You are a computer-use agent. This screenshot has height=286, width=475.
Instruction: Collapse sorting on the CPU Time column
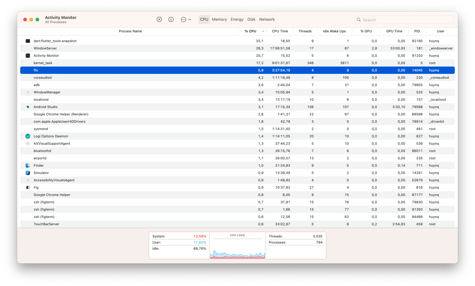pyautogui.click(x=279, y=31)
